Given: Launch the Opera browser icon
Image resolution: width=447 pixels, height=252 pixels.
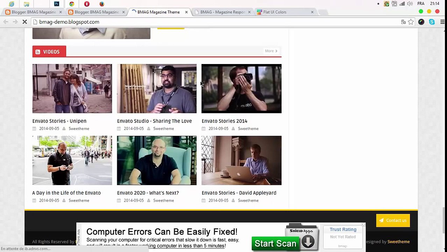Looking at the screenshot, I should tap(87, 4).
